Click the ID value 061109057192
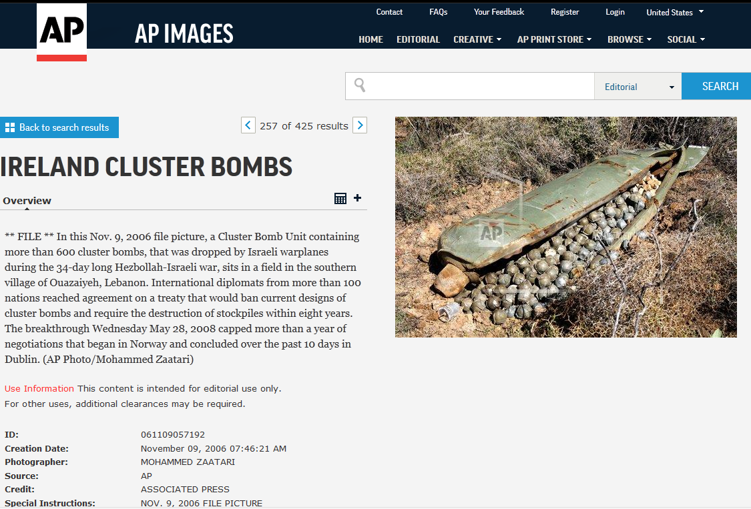 [173, 435]
